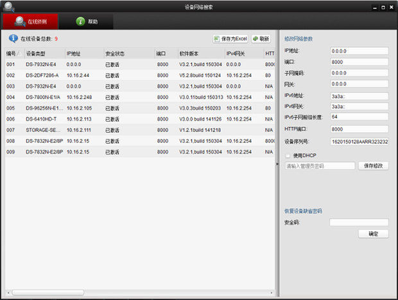Viewport: 398px width, 300px height.
Task: Select device row 002 DS-2DF7286-A
Action: [x=139, y=75]
